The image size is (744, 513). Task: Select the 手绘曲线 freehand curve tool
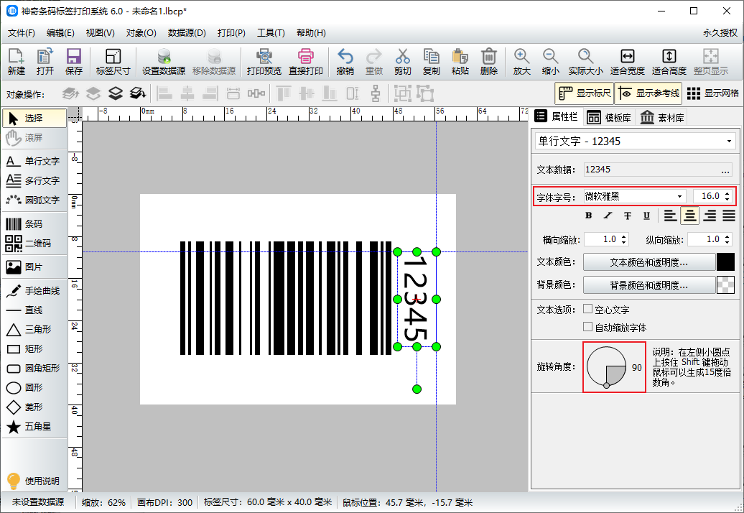point(33,291)
